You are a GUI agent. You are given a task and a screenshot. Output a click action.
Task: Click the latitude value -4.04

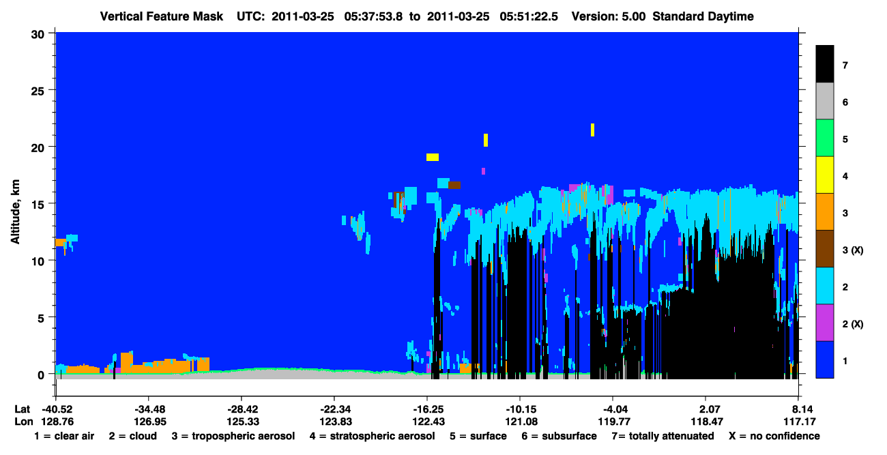tap(613, 409)
